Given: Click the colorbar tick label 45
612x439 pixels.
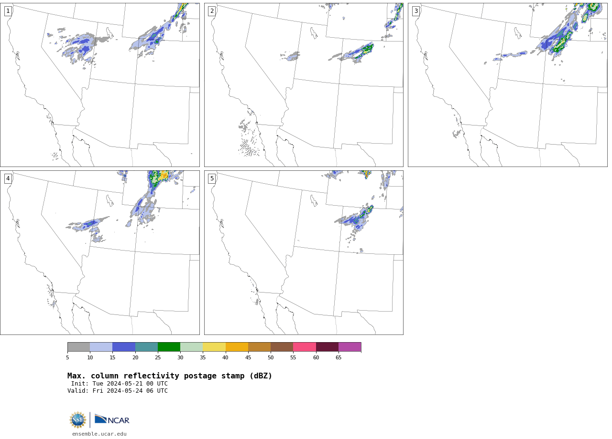Looking at the screenshot, I should pos(248,358).
